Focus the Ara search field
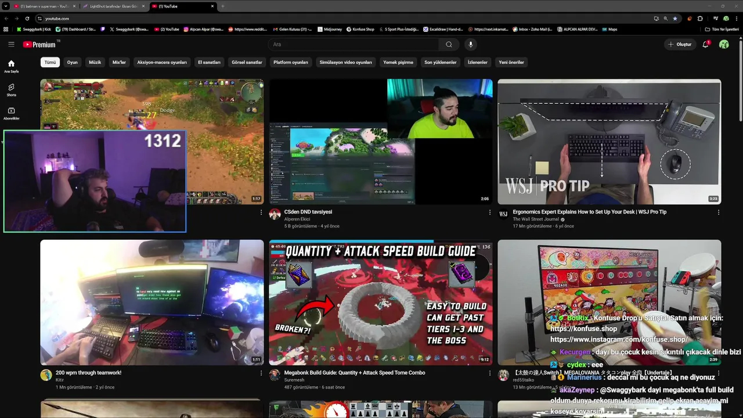 point(354,44)
